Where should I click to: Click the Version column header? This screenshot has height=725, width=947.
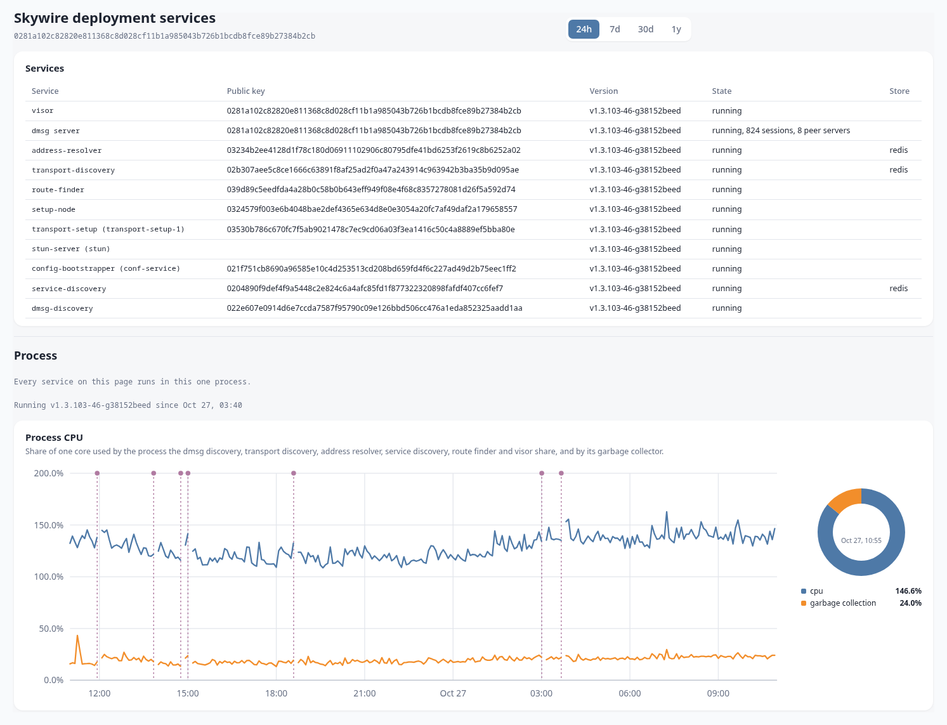pos(604,91)
